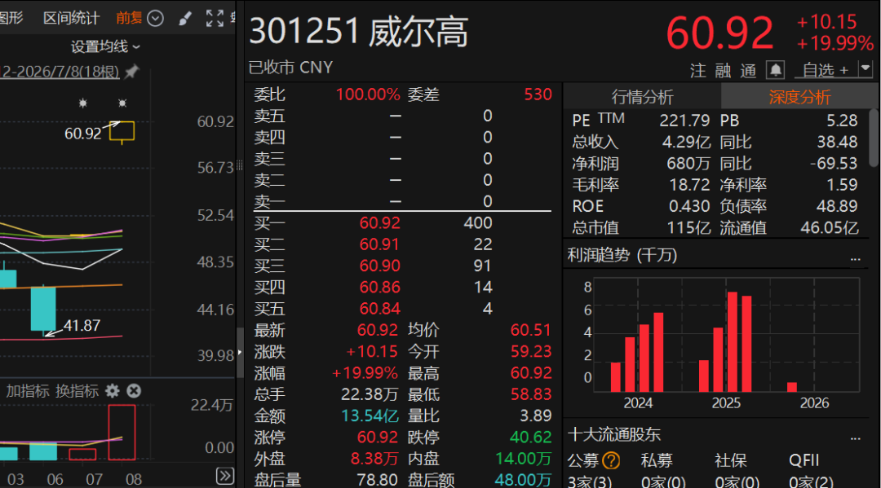Add stock via 自选 + button
The image size is (881, 488).
pyautogui.click(x=826, y=70)
